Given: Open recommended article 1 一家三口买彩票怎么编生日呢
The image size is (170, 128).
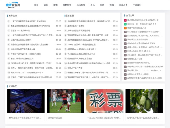Looking at the screenshot, I should click(x=29, y=21).
